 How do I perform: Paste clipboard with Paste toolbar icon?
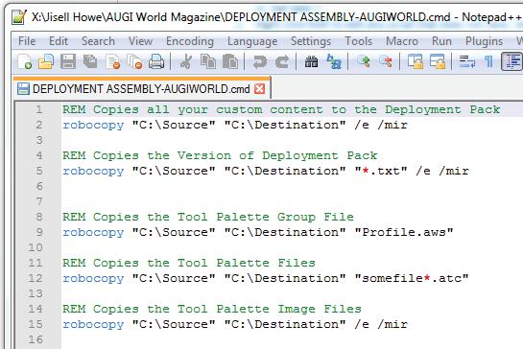pos(230,61)
